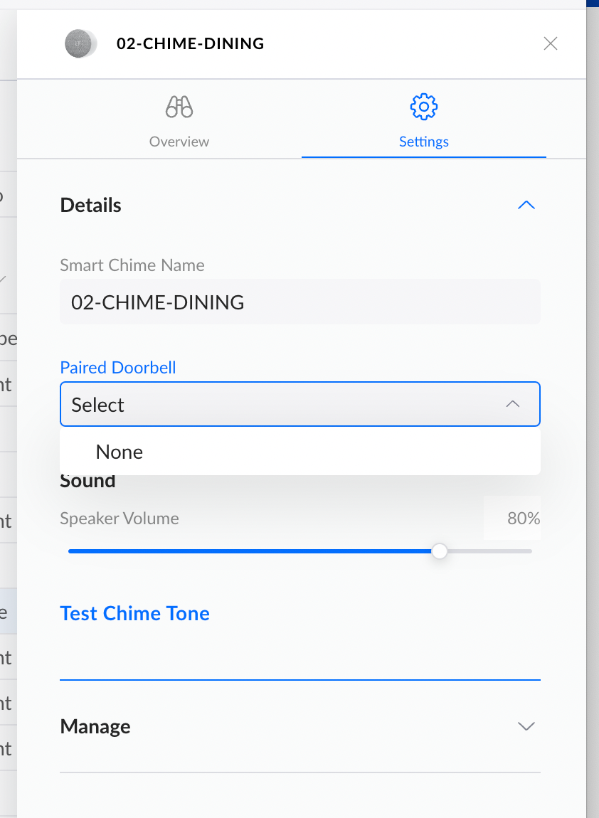Click the Smart Chime Name field
This screenshot has height=818, width=599.
[299, 302]
